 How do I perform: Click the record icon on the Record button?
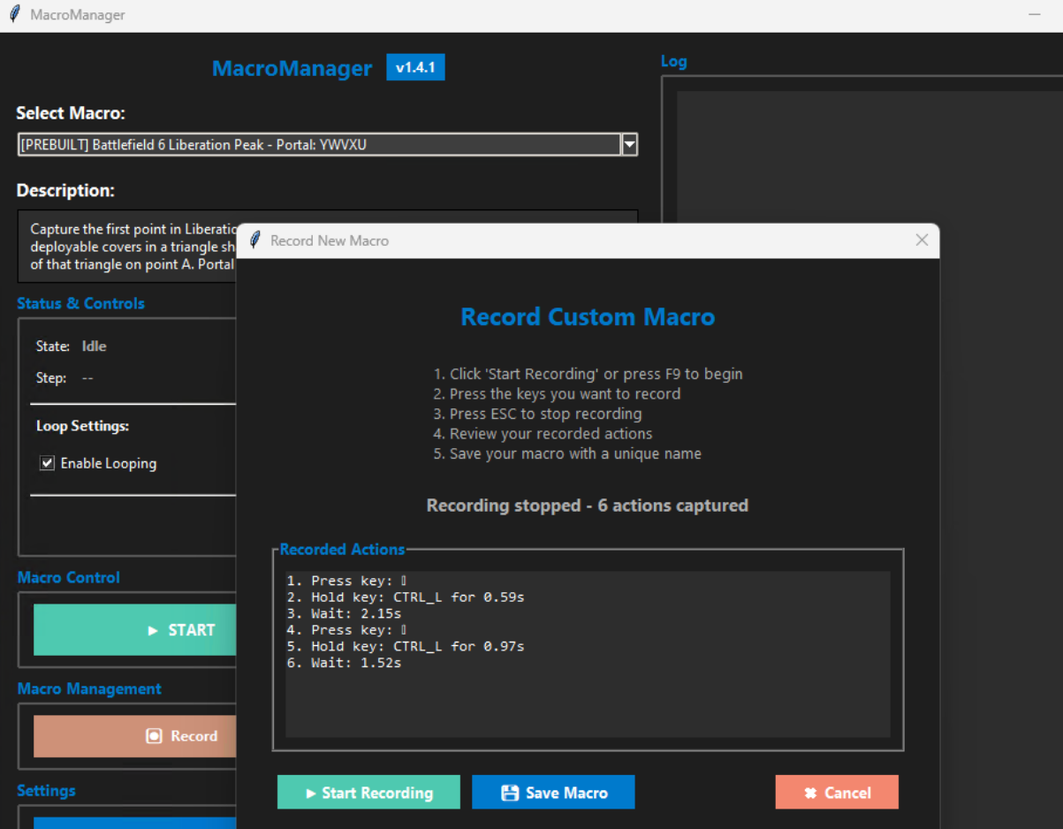pos(155,735)
